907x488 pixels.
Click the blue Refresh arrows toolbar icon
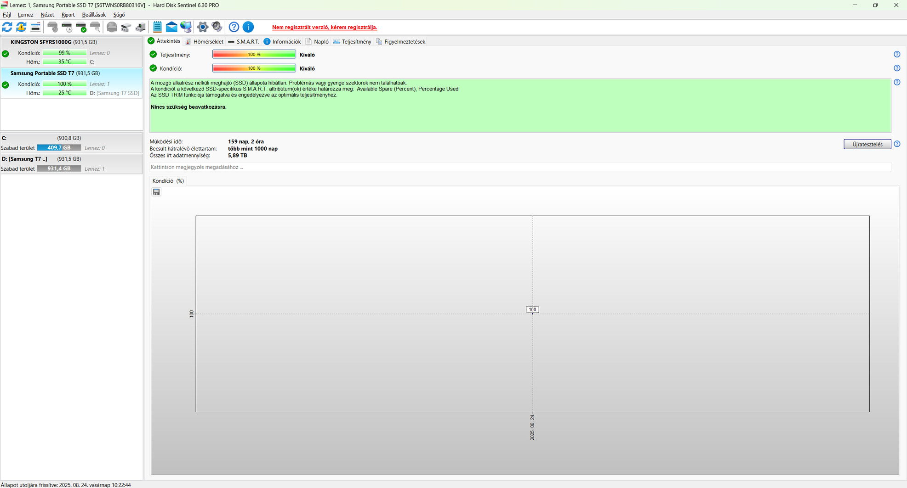(x=7, y=27)
